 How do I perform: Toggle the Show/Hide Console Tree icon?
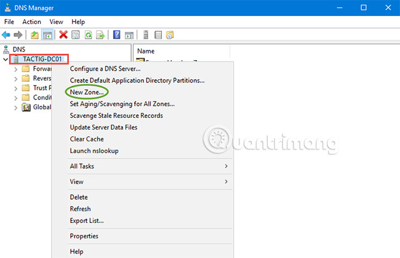[x=47, y=34]
